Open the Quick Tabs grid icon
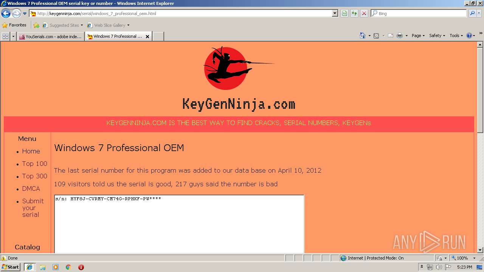The height and width of the screenshot is (272, 484). click(x=6, y=36)
